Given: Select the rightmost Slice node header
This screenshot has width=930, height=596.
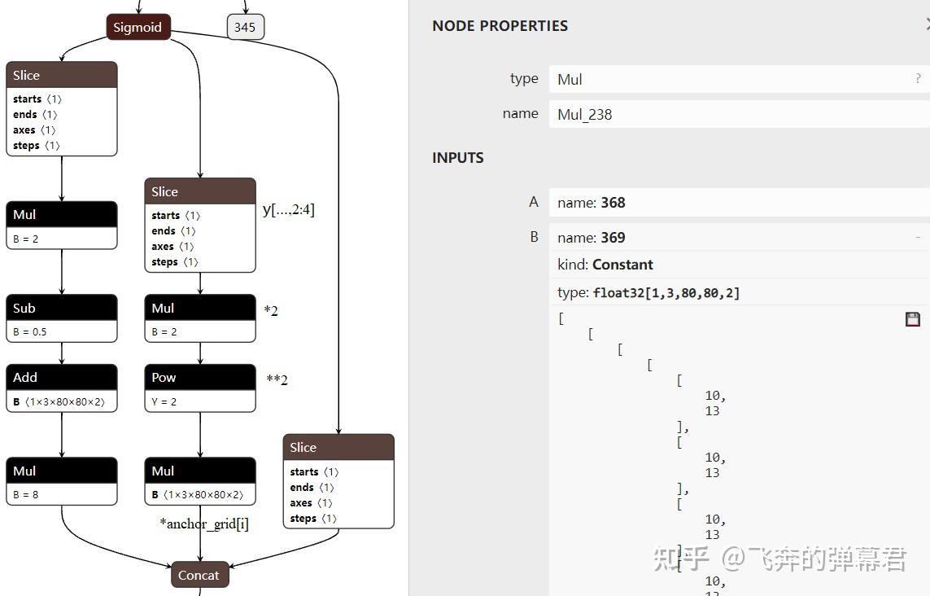Looking at the screenshot, I should tap(338, 447).
